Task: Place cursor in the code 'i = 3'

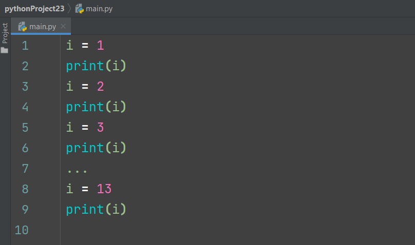Action: (85, 127)
